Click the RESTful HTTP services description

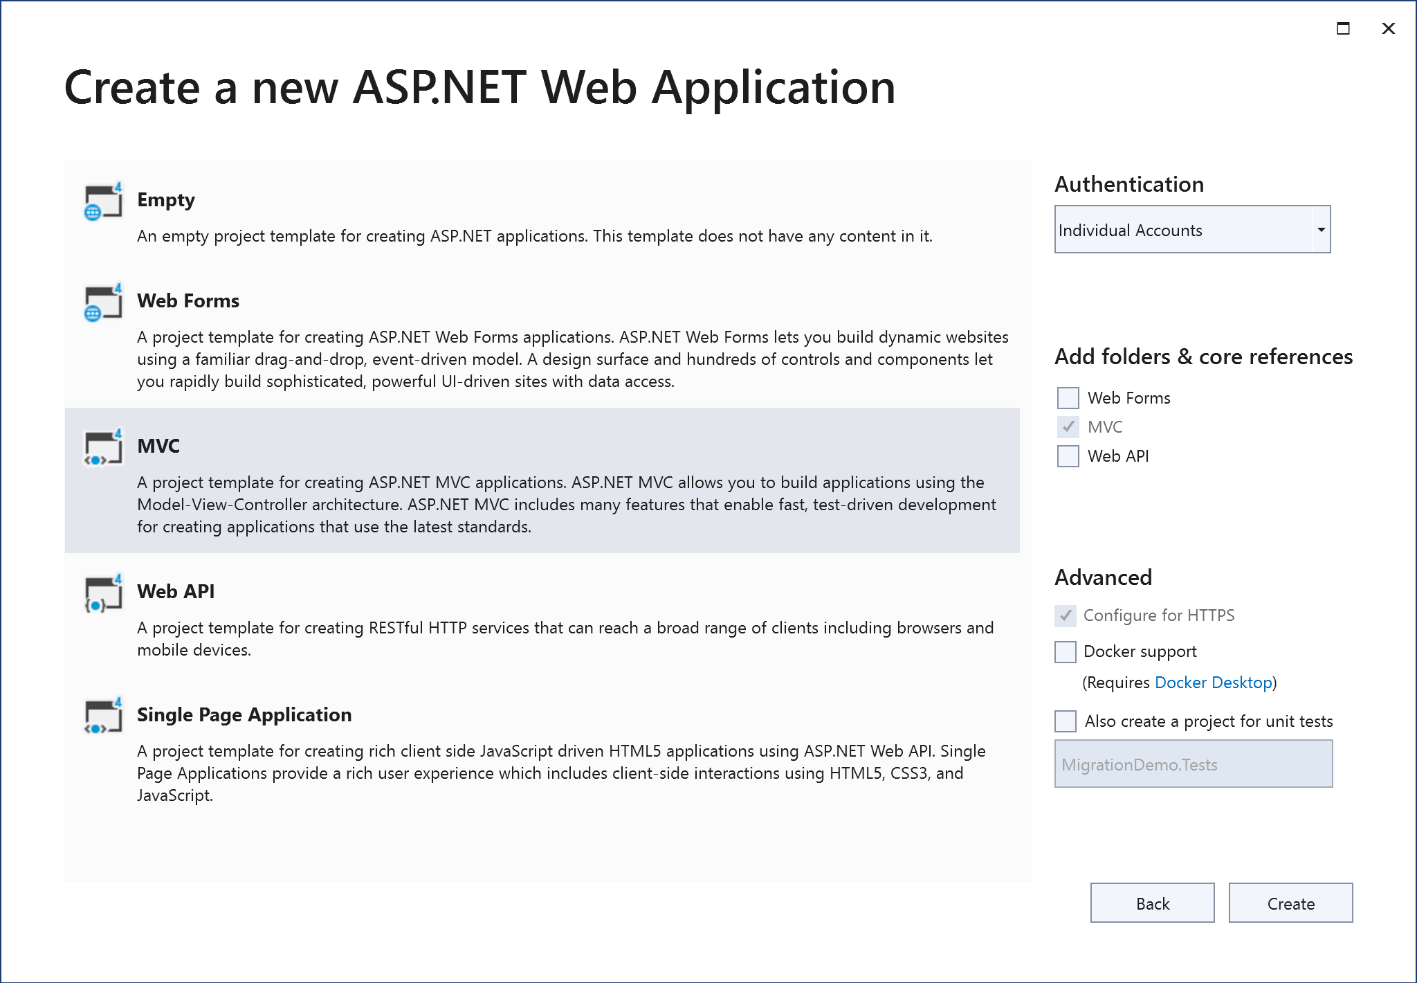pyautogui.click(x=565, y=639)
